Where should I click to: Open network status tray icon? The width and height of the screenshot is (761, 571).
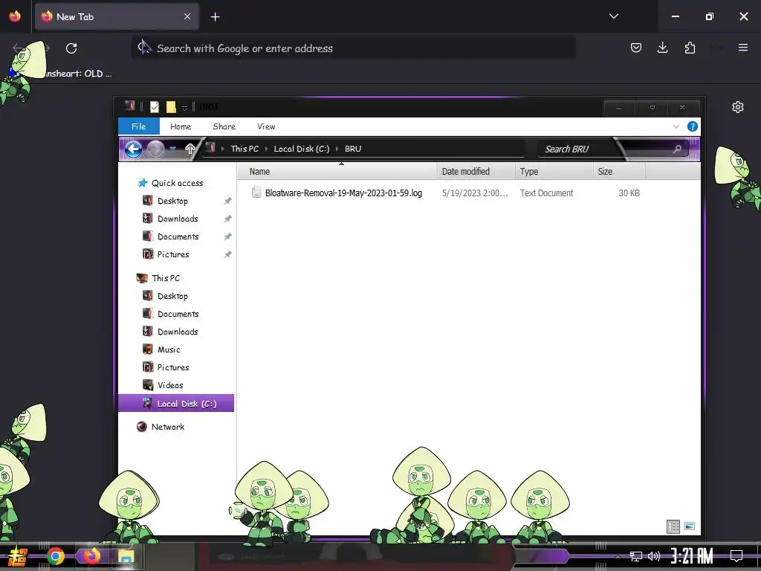pyautogui.click(x=636, y=556)
